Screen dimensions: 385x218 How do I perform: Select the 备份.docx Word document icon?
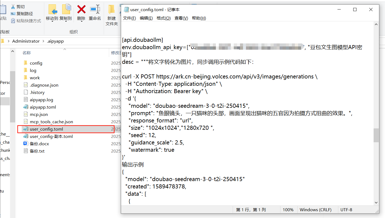point(26,144)
